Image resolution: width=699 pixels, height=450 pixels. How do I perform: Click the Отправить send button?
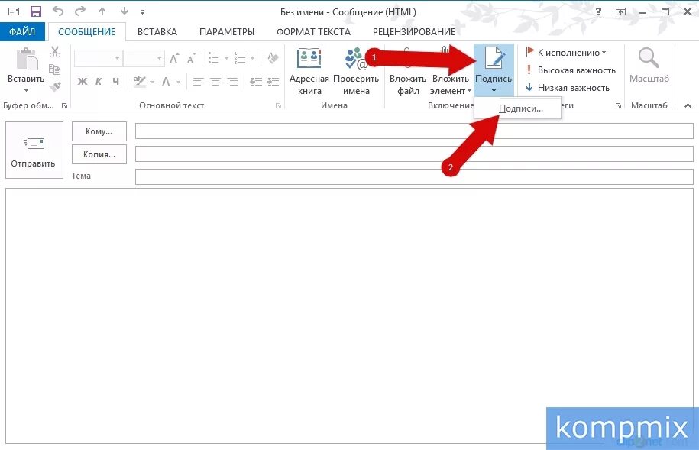coord(34,151)
